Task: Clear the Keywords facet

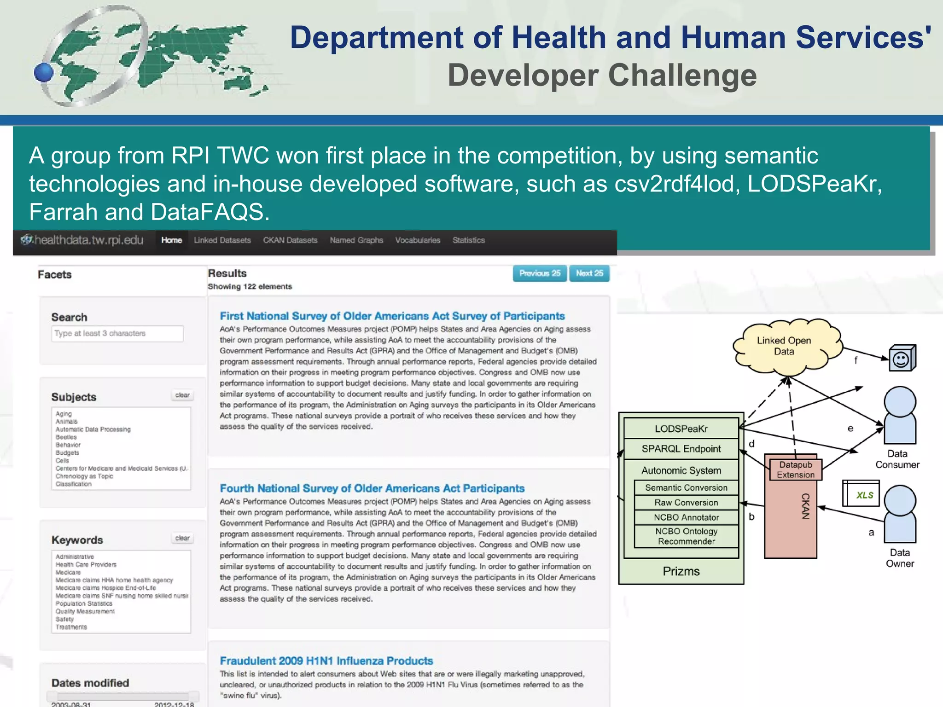Action: (182, 538)
